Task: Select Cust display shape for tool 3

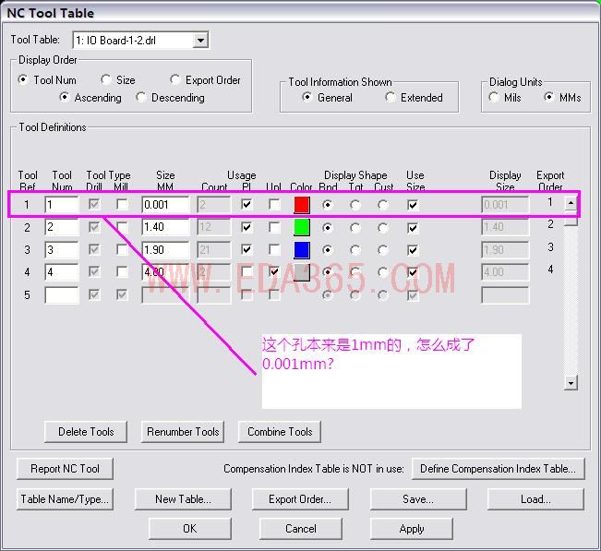Action: click(383, 250)
